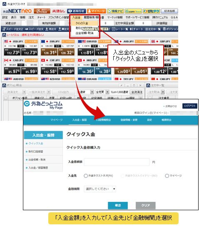Open 注文中一覧 in the dark toolbar
Screen dimensions: 199x226
click(x=153, y=29)
